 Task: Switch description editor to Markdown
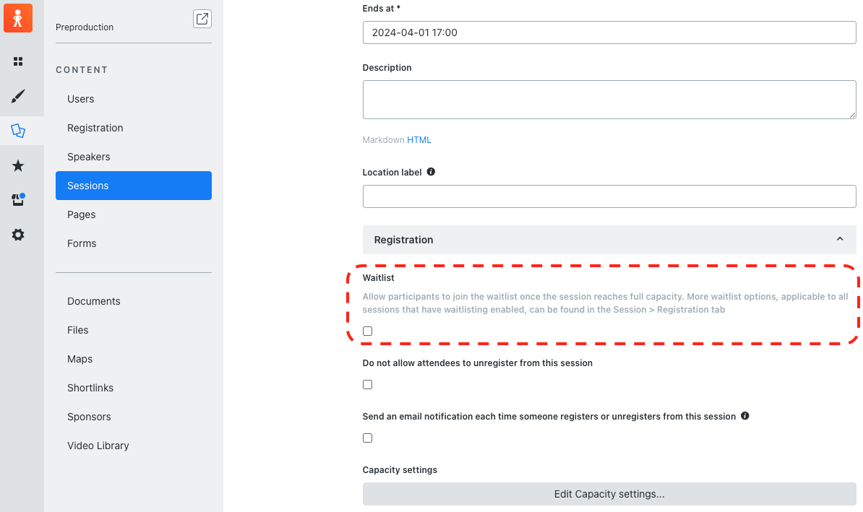click(x=383, y=139)
